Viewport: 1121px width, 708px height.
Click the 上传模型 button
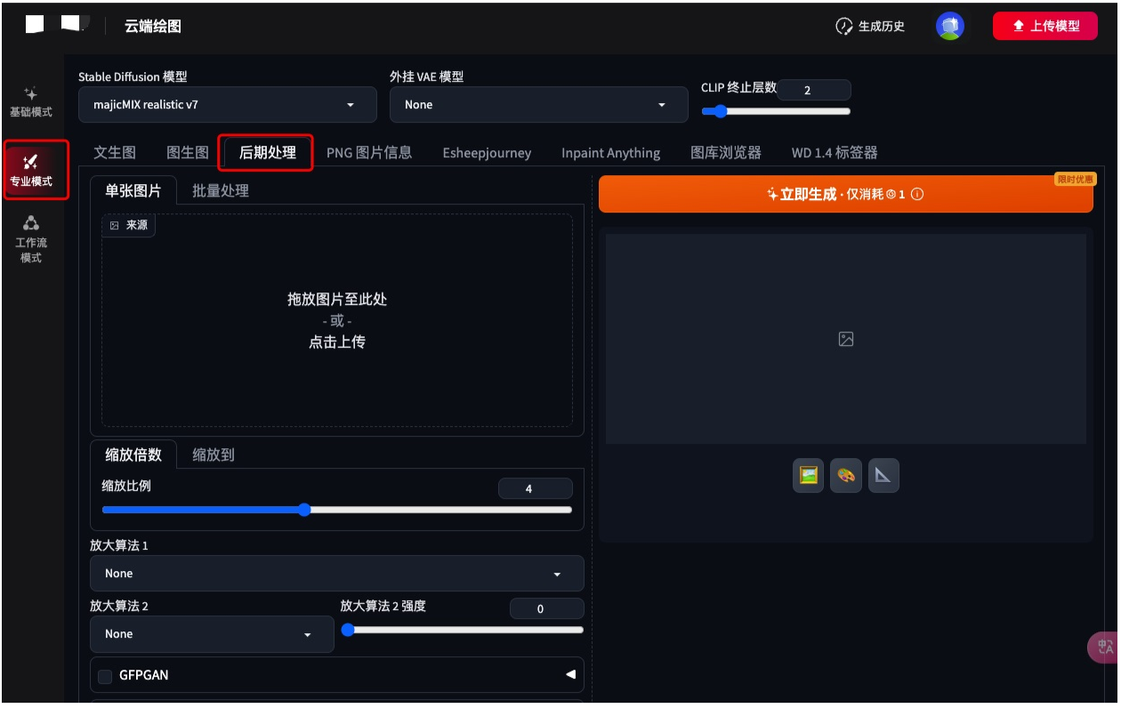[x=1044, y=26]
